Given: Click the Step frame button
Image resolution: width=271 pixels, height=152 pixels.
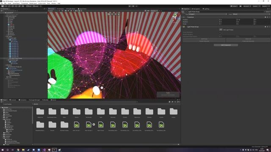Looking at the screenshot, I should click(136, 6).
